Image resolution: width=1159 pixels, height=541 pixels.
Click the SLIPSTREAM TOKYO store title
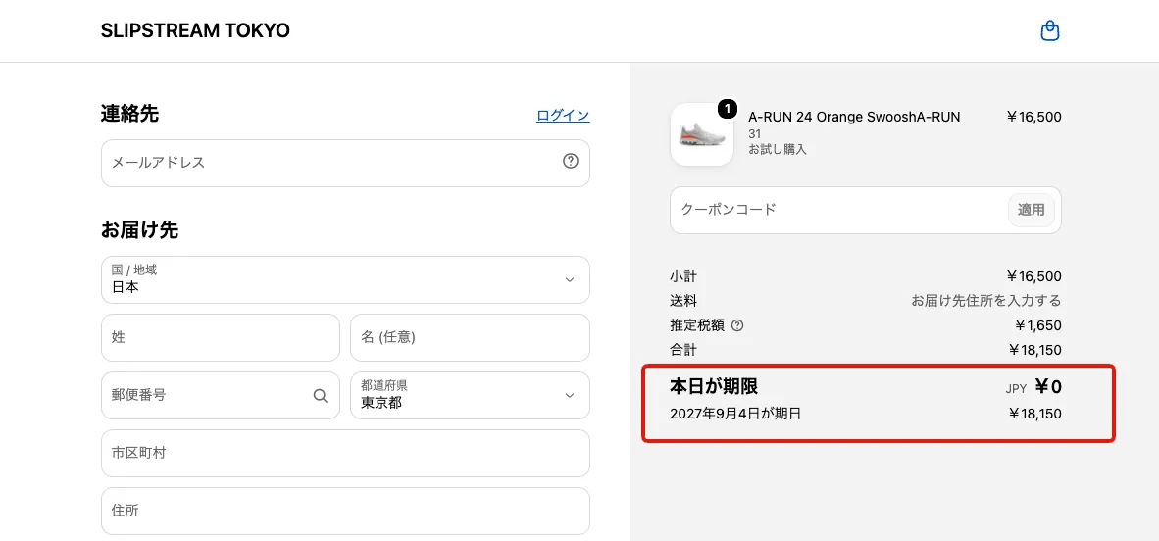(x=195, y=31)
